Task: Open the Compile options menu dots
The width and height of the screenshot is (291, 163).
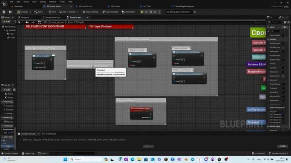Action: (30, 12)
